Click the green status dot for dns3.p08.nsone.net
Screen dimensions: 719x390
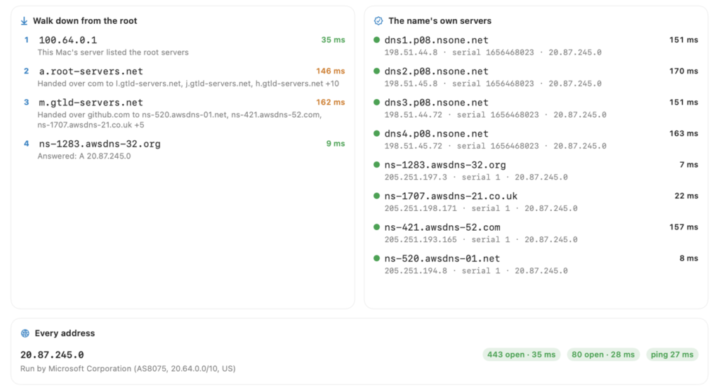[x=376, y=102]
